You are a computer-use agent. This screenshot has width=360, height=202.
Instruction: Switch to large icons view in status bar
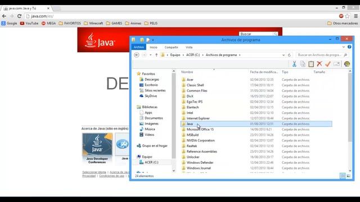coord(349,176)
